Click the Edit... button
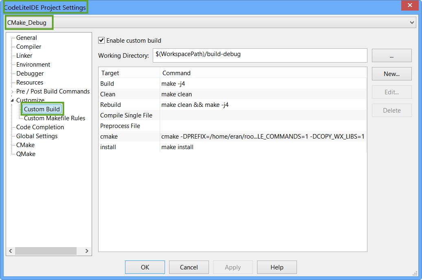This screenshot has height=280, width=422. pos(391,92)
